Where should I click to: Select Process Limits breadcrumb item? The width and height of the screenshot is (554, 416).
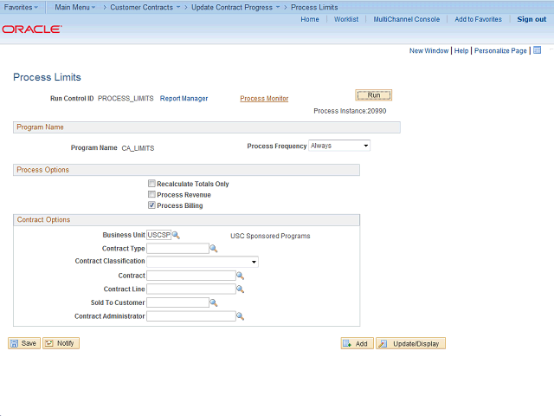click(x=314, y=7)
